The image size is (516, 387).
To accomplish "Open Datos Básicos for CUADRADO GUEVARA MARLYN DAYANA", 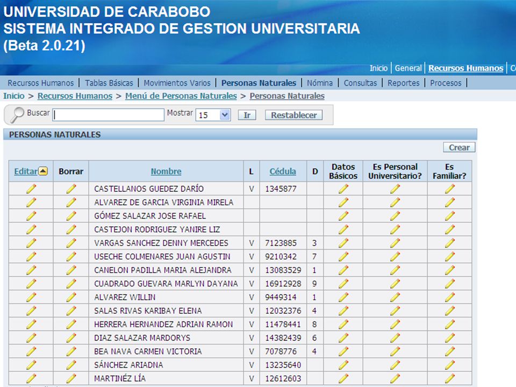I will [343, 284].
